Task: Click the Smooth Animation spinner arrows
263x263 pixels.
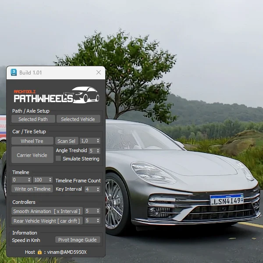Action: 98,211
